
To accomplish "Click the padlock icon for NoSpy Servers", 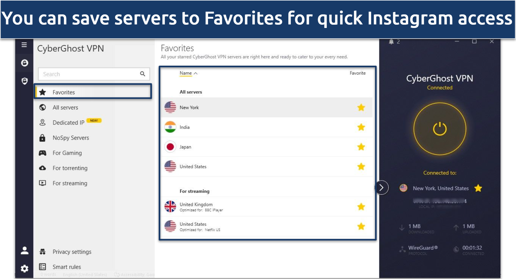I will coord(42,138).
